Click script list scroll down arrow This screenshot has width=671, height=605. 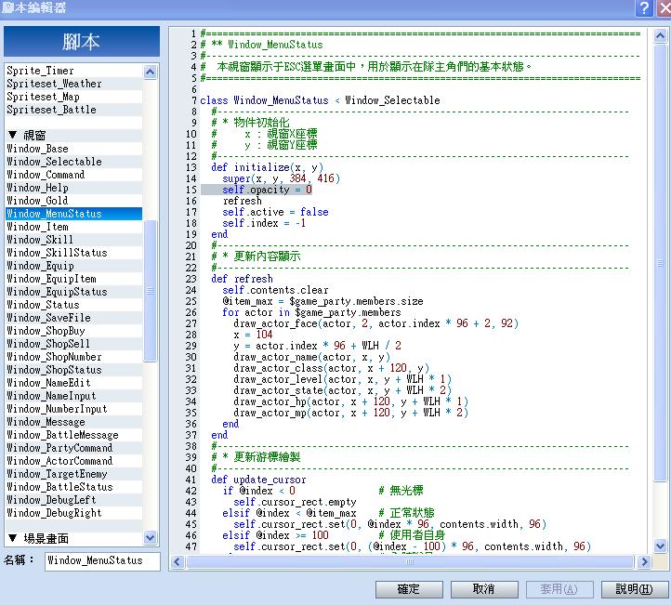(x=150, y=538)
